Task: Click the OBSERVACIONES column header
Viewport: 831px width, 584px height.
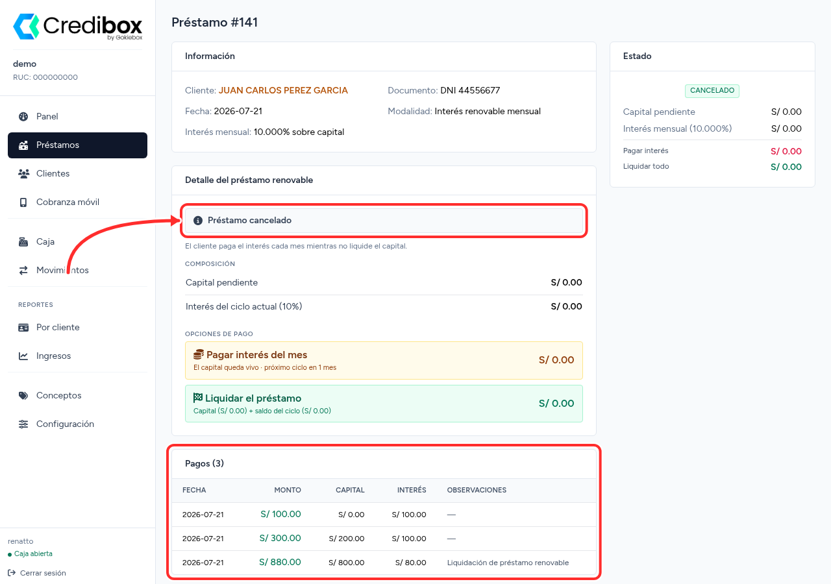Action: (x=477, y=491)
